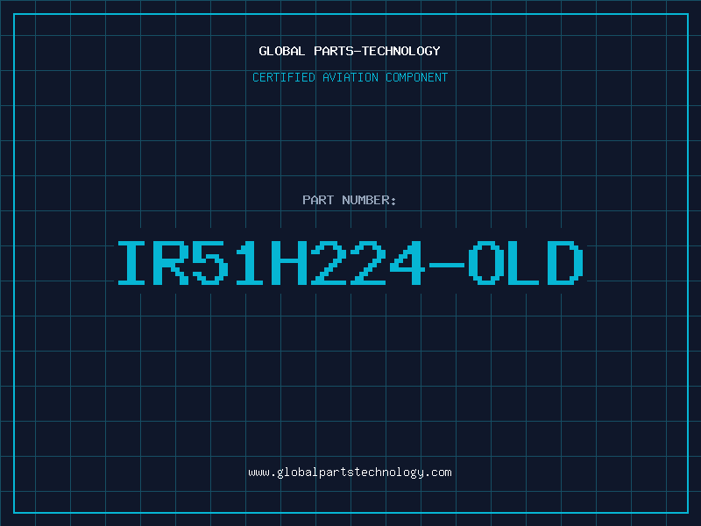Open the www.globalpartstechnology.com link
This screenshot has width=701, height=526.
point(350,473)
